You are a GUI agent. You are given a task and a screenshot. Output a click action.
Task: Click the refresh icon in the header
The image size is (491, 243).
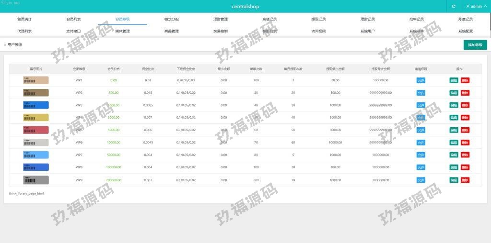point(454,6)
